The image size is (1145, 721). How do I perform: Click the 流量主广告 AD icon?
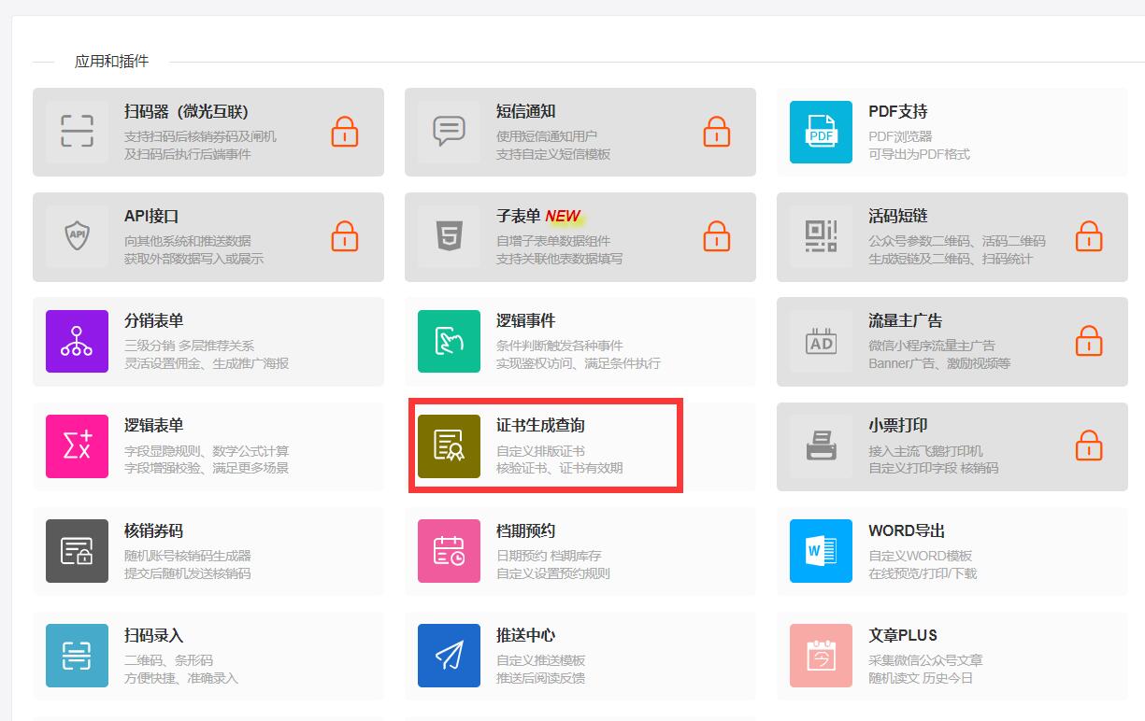tap(821, 341)
